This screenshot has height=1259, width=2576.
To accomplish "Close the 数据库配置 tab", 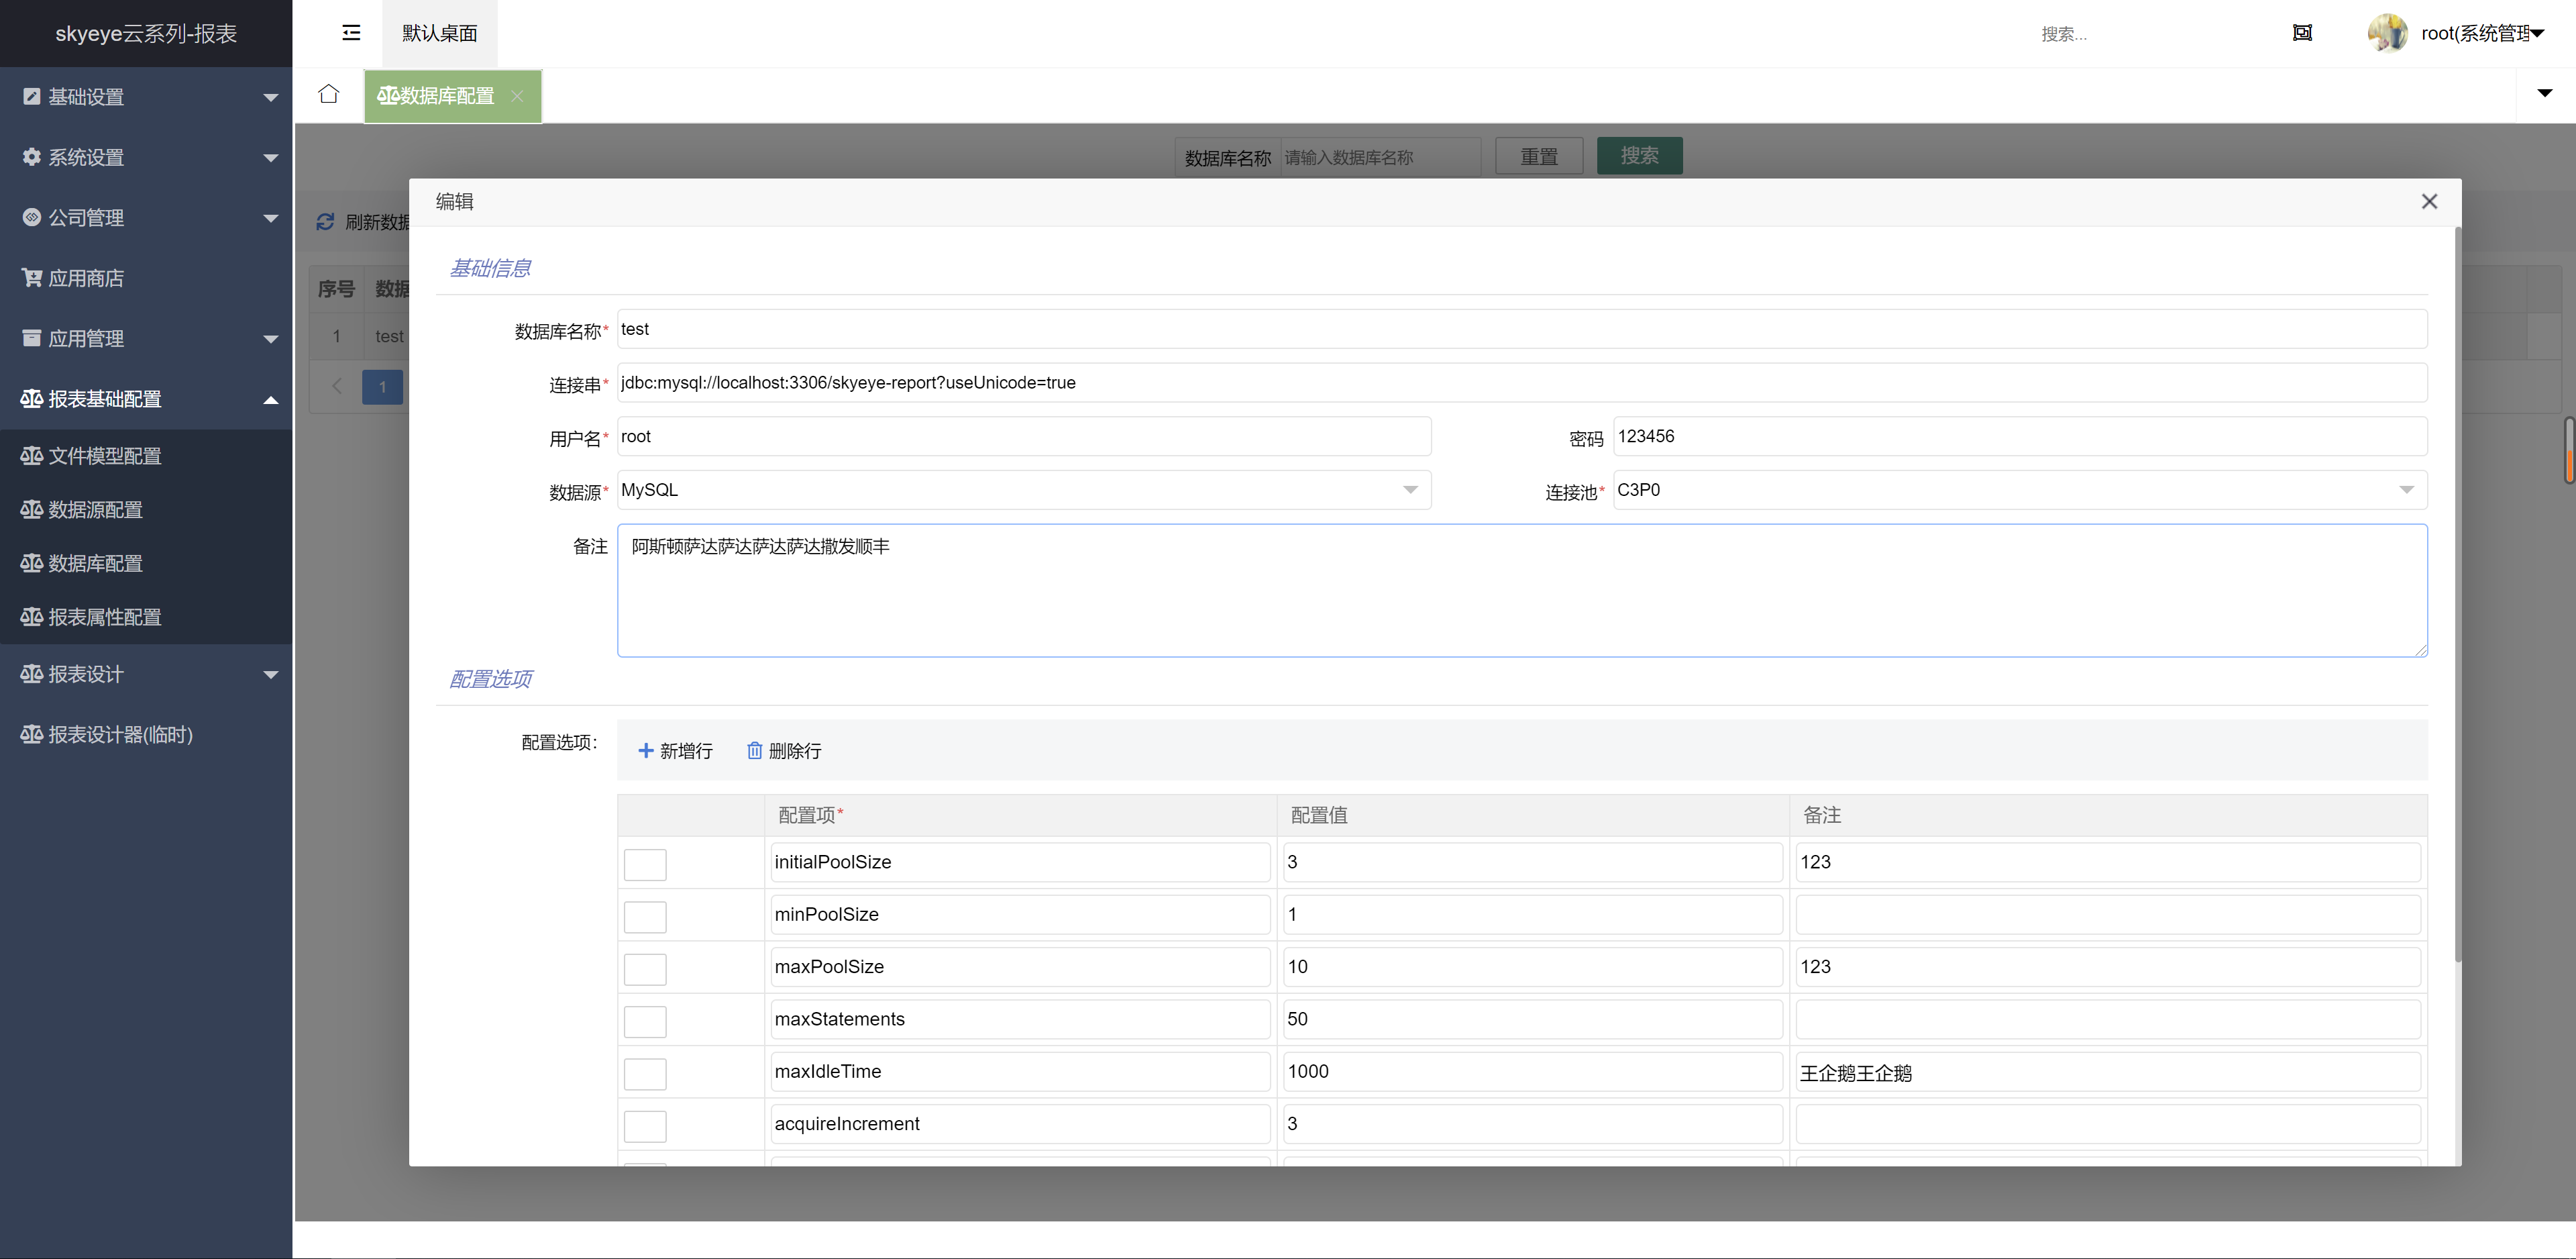I will coord(517,96).
